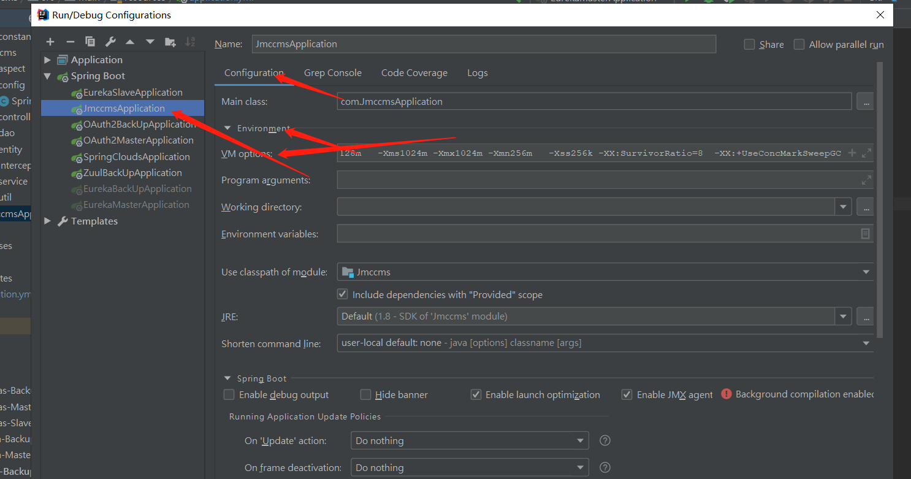Image resolution: width=911 pixels, height=479 pixels.
Task: Enable debug output checkbox
Action: coord(229,394)
